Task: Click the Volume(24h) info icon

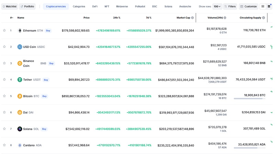Action: pos(225,18)
